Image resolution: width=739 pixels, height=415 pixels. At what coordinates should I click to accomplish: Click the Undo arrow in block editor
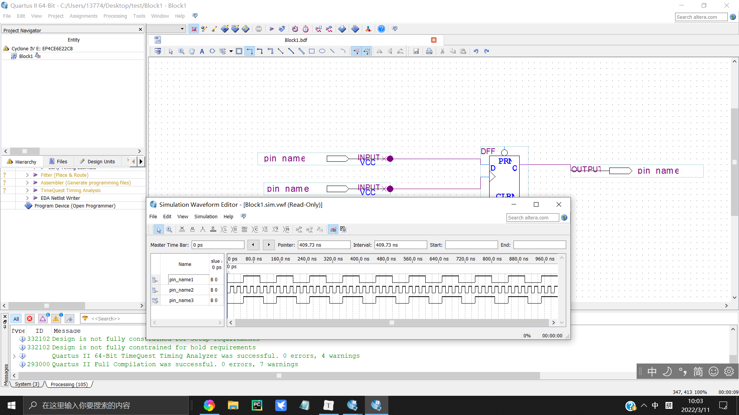coord(476,51)
